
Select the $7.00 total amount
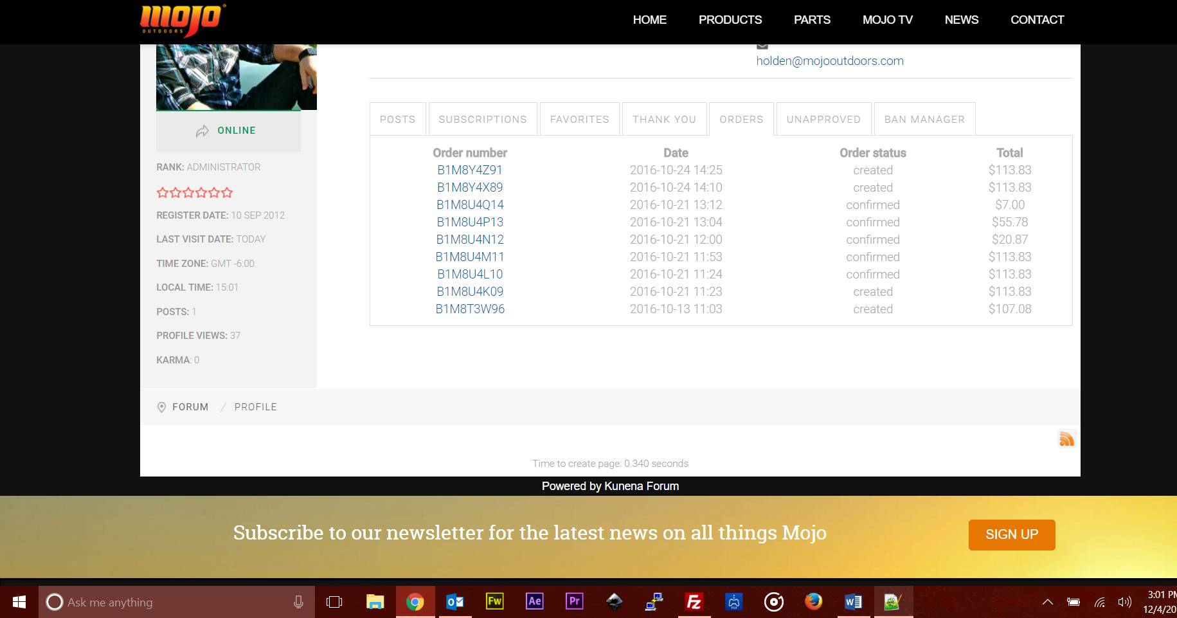(1010, 204)
